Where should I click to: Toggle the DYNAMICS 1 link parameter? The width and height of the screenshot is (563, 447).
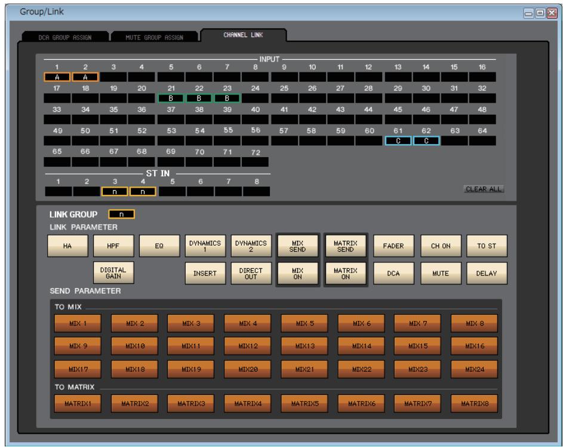point(205,246)
